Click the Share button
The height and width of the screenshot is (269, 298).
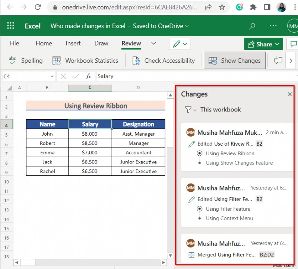coord(263,44)
